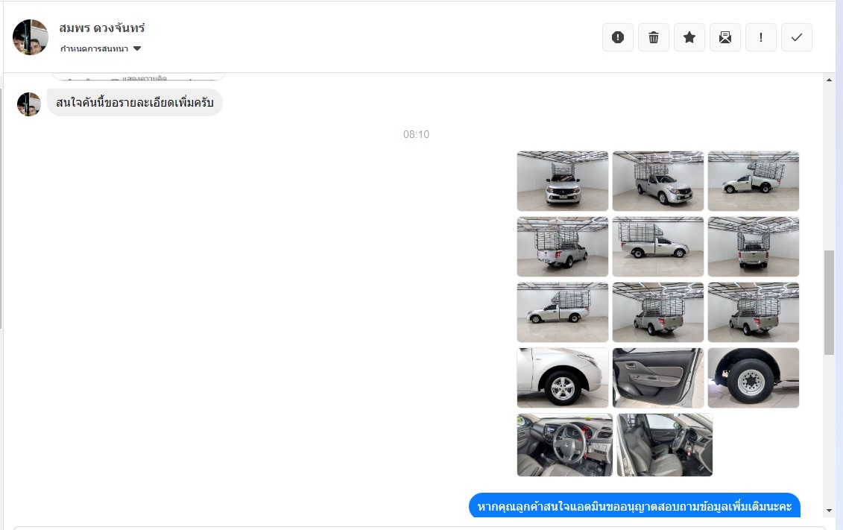Expand the กำหนดการสนทนา dropdown

(101, 49)
